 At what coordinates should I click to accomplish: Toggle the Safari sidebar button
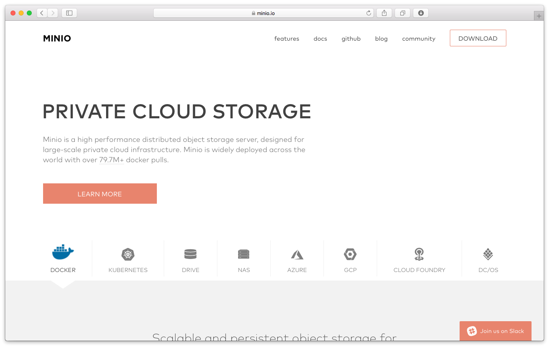point(69,13)
